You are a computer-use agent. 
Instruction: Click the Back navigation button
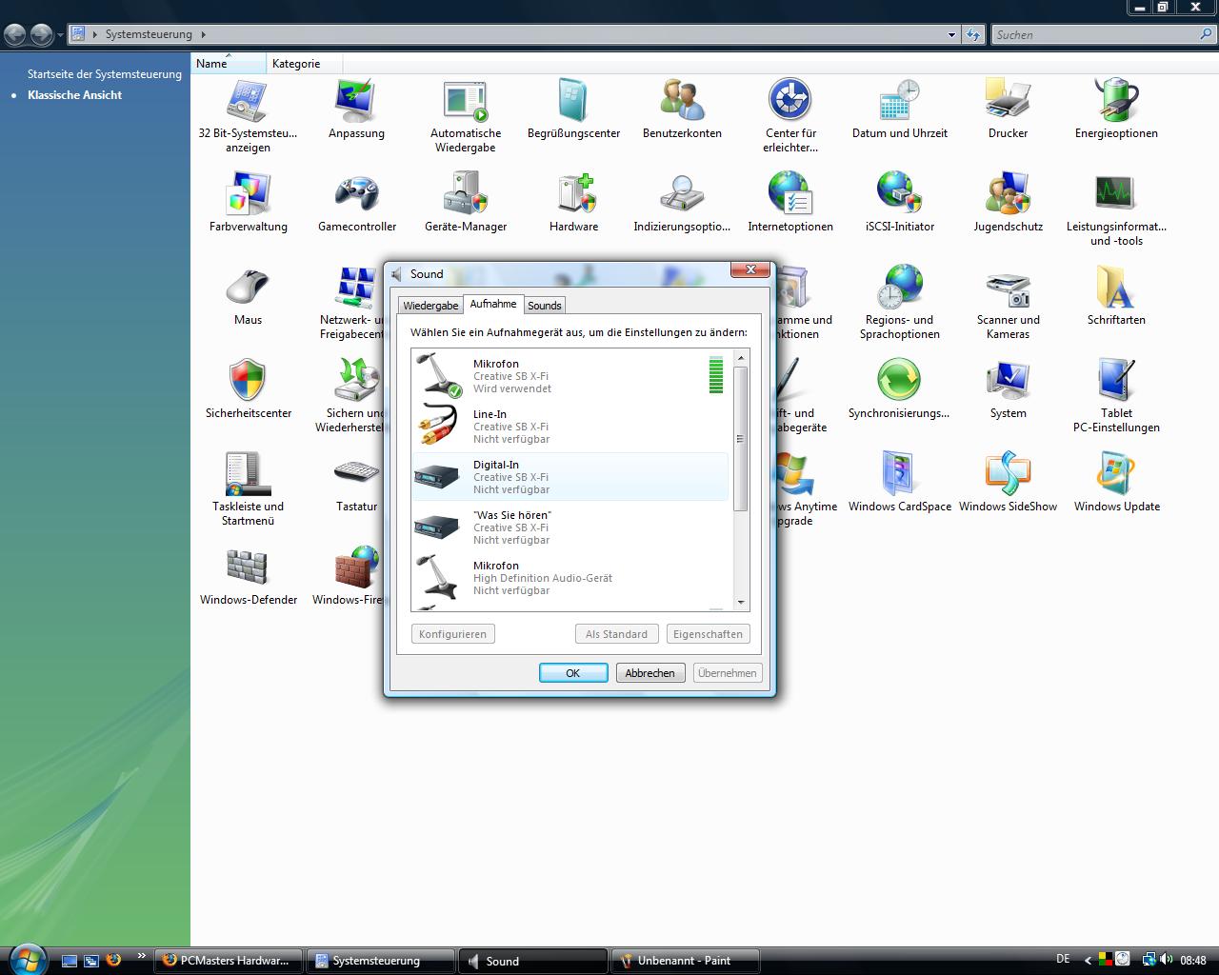tap(15, 35)
